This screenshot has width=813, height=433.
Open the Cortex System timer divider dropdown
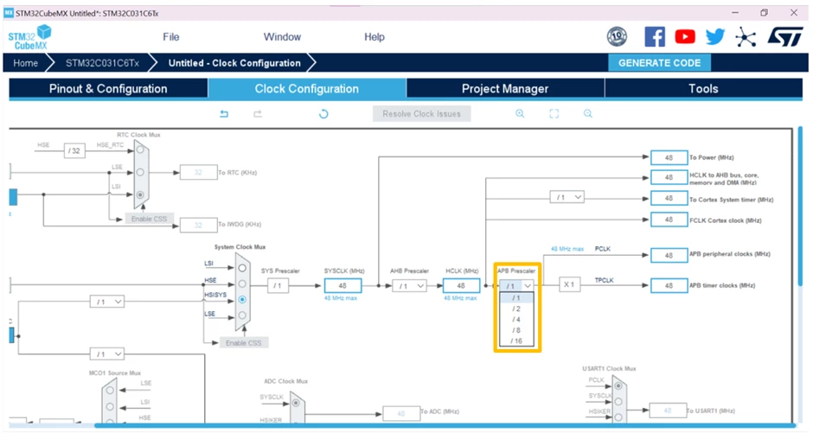tap(567, 197)
